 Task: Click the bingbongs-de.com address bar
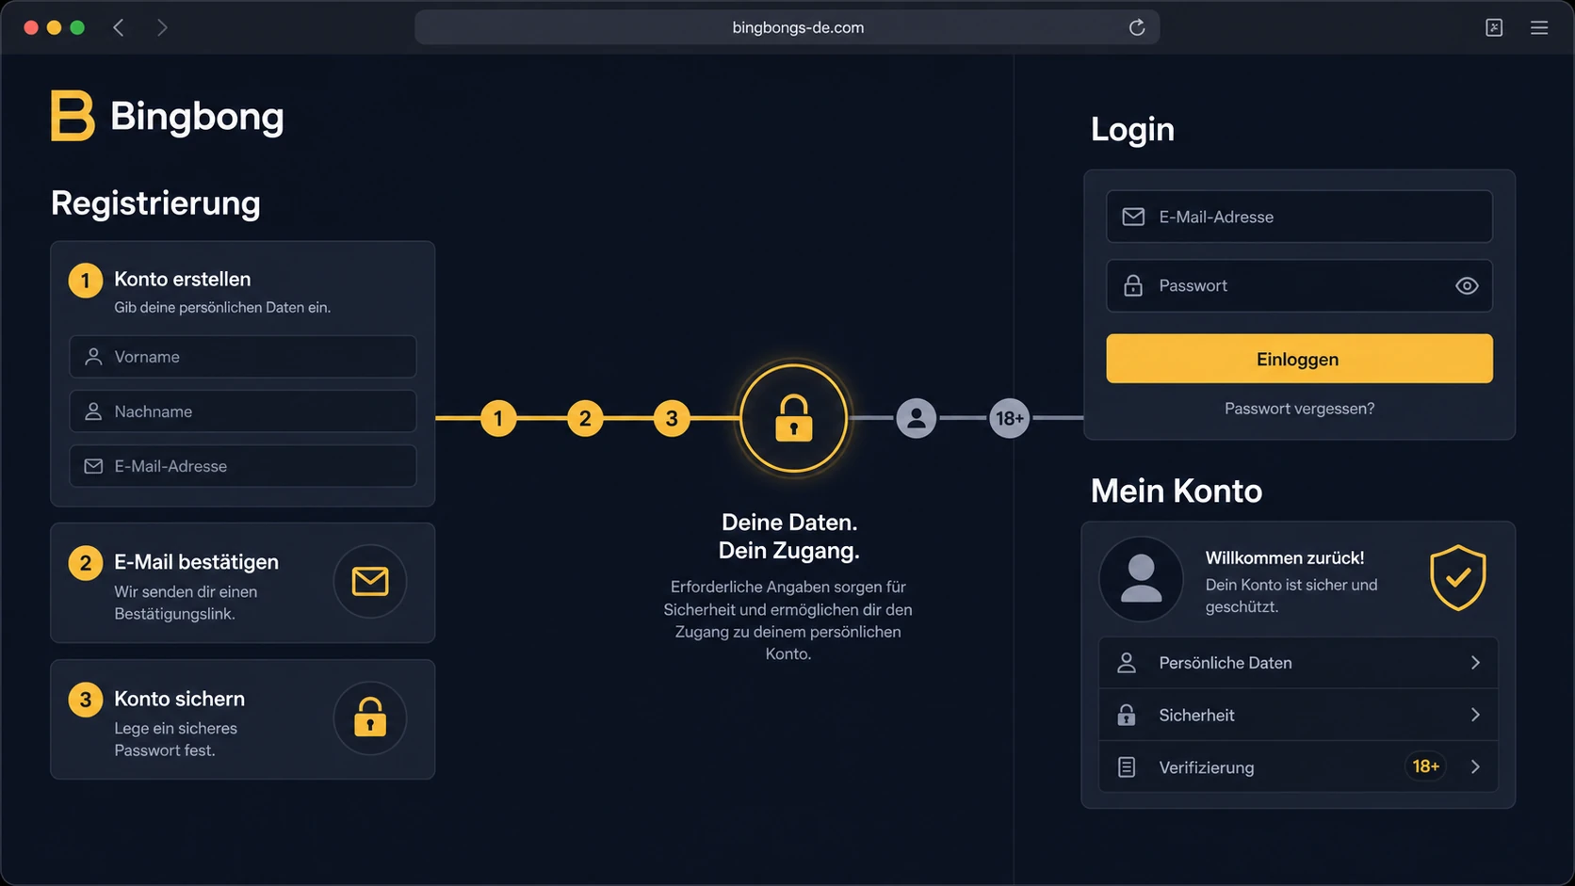[x=787, y=27]
